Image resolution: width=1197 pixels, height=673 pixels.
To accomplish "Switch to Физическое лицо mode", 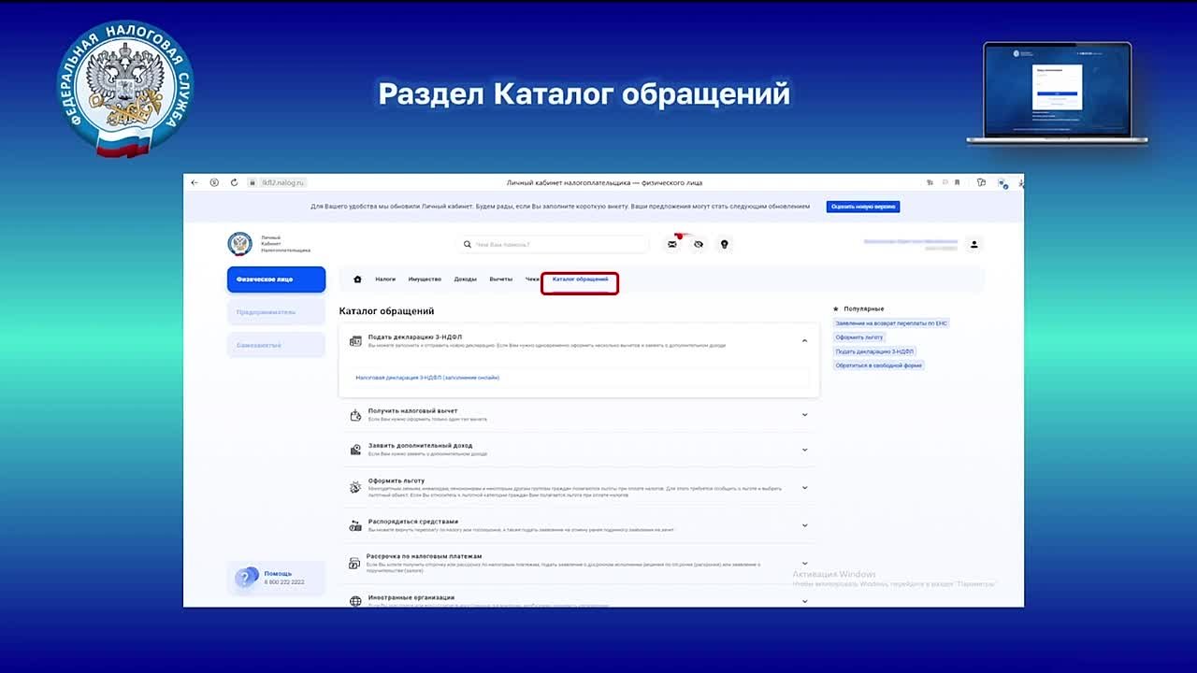I will (x=276, y=279).
